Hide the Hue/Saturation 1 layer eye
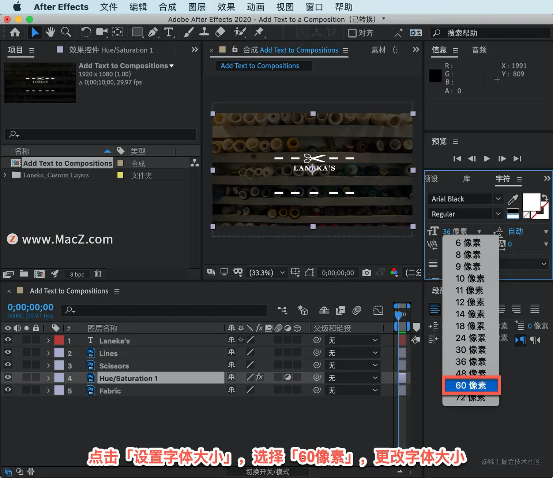Image resolution: width=553 pixels, height=478 pixels. click(8, 377)
